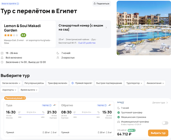Viewport: 171px width, 140px height.
Task: Click the 20 кг luggage icon on the "Обратно" flight
Action: (x=99, y=132)
